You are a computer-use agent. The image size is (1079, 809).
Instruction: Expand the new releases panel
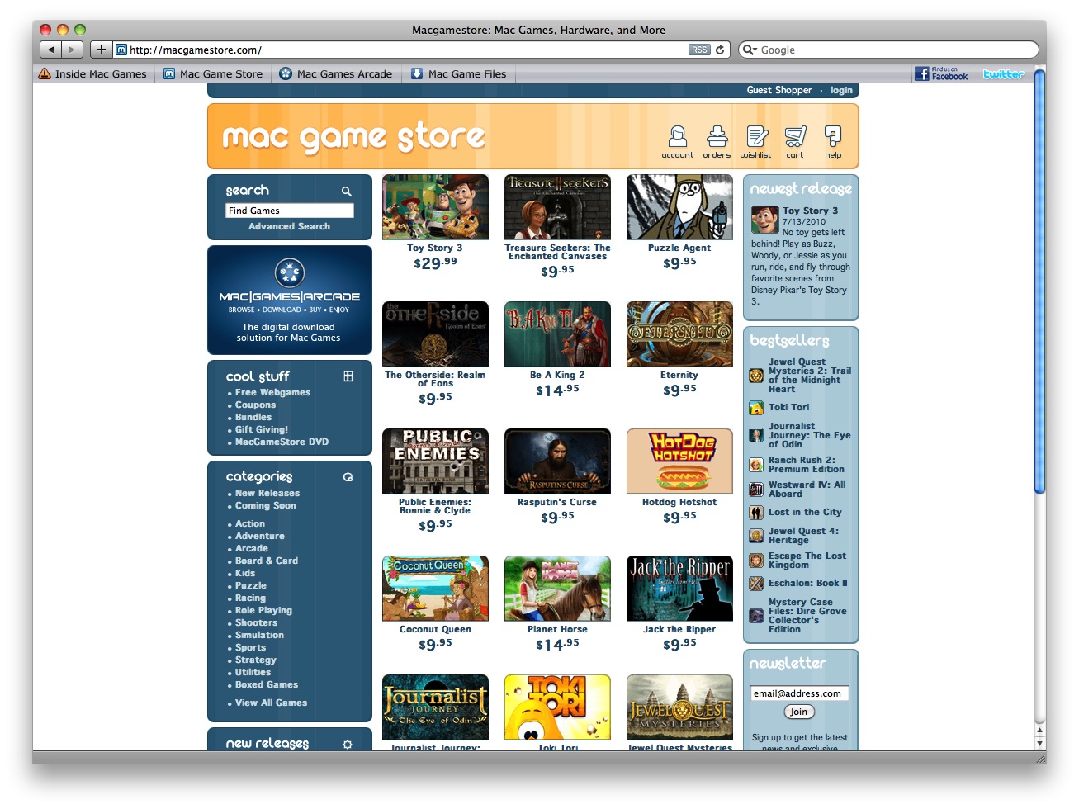pos(348,744)
